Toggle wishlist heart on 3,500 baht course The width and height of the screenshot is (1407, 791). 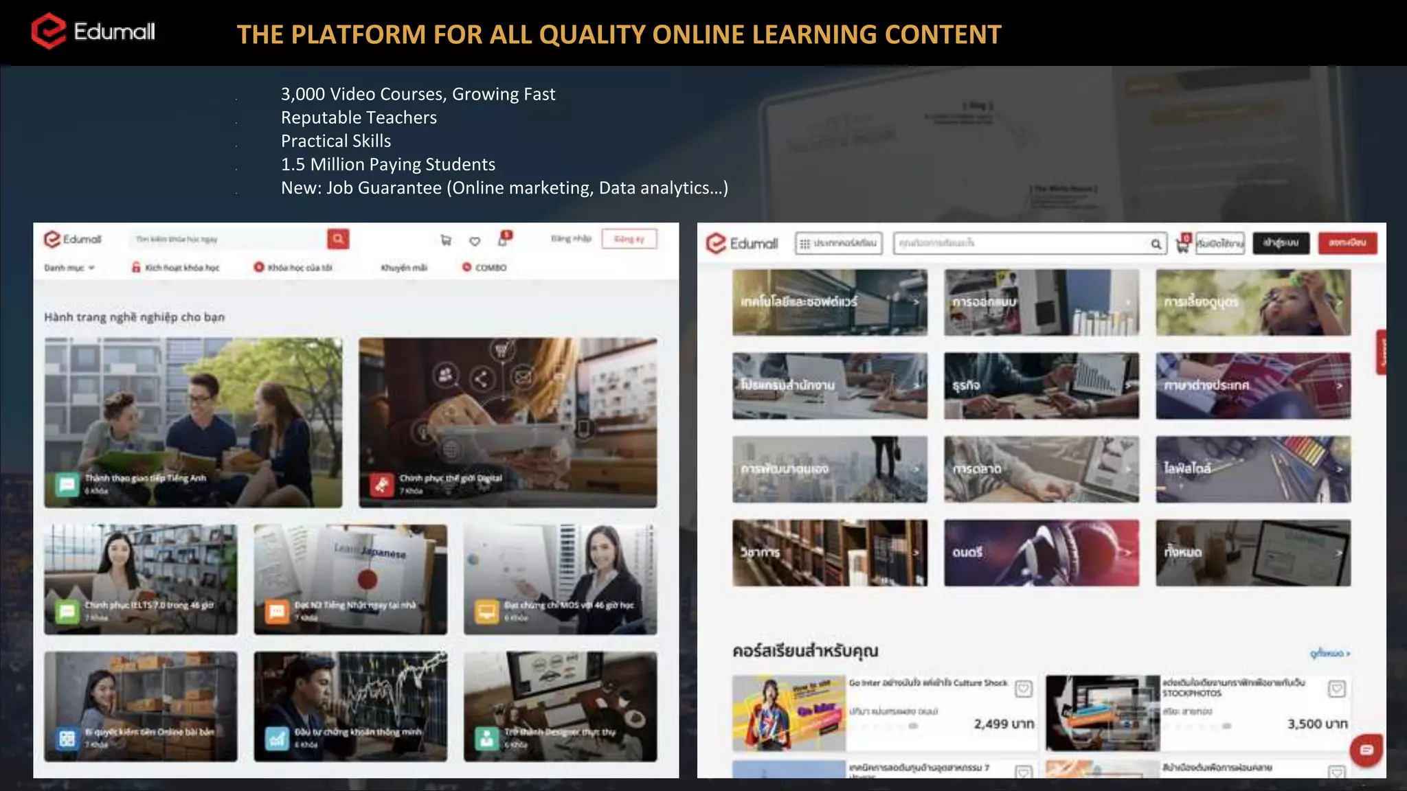coord(1336,689)
